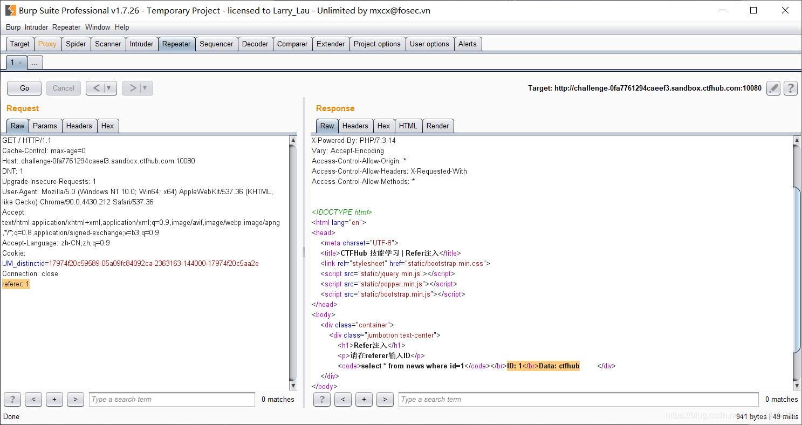Image resolution: width=802 pixels, height=425 pixels.
Task: Go to next match in request search
Action: pyautogui.click(x=76, y=399)
